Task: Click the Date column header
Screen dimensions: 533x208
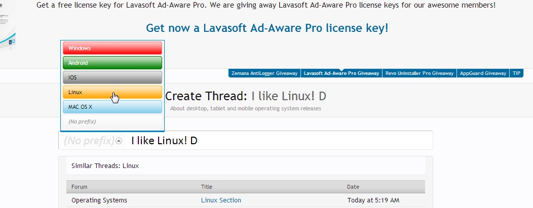Action: pos(353,187)
